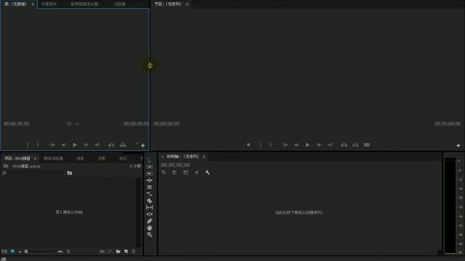Image resolution: width=465 pixels, height=261 pixels.
Task: Click the Insert button in Source monitor
Action: click(111, 145)
